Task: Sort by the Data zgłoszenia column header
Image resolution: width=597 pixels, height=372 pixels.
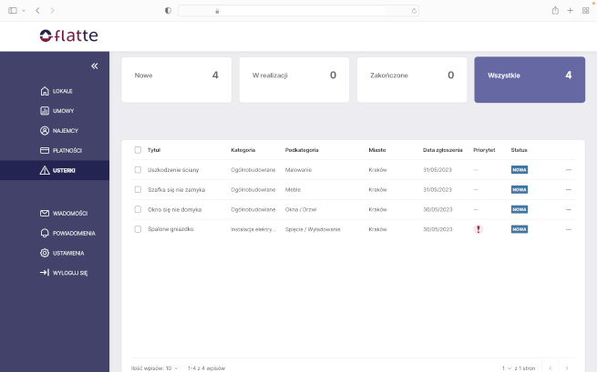Action: tap(442, 150)
